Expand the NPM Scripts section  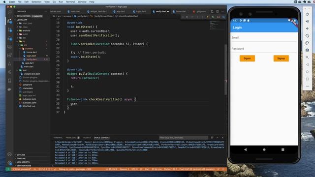click(23, 162)
